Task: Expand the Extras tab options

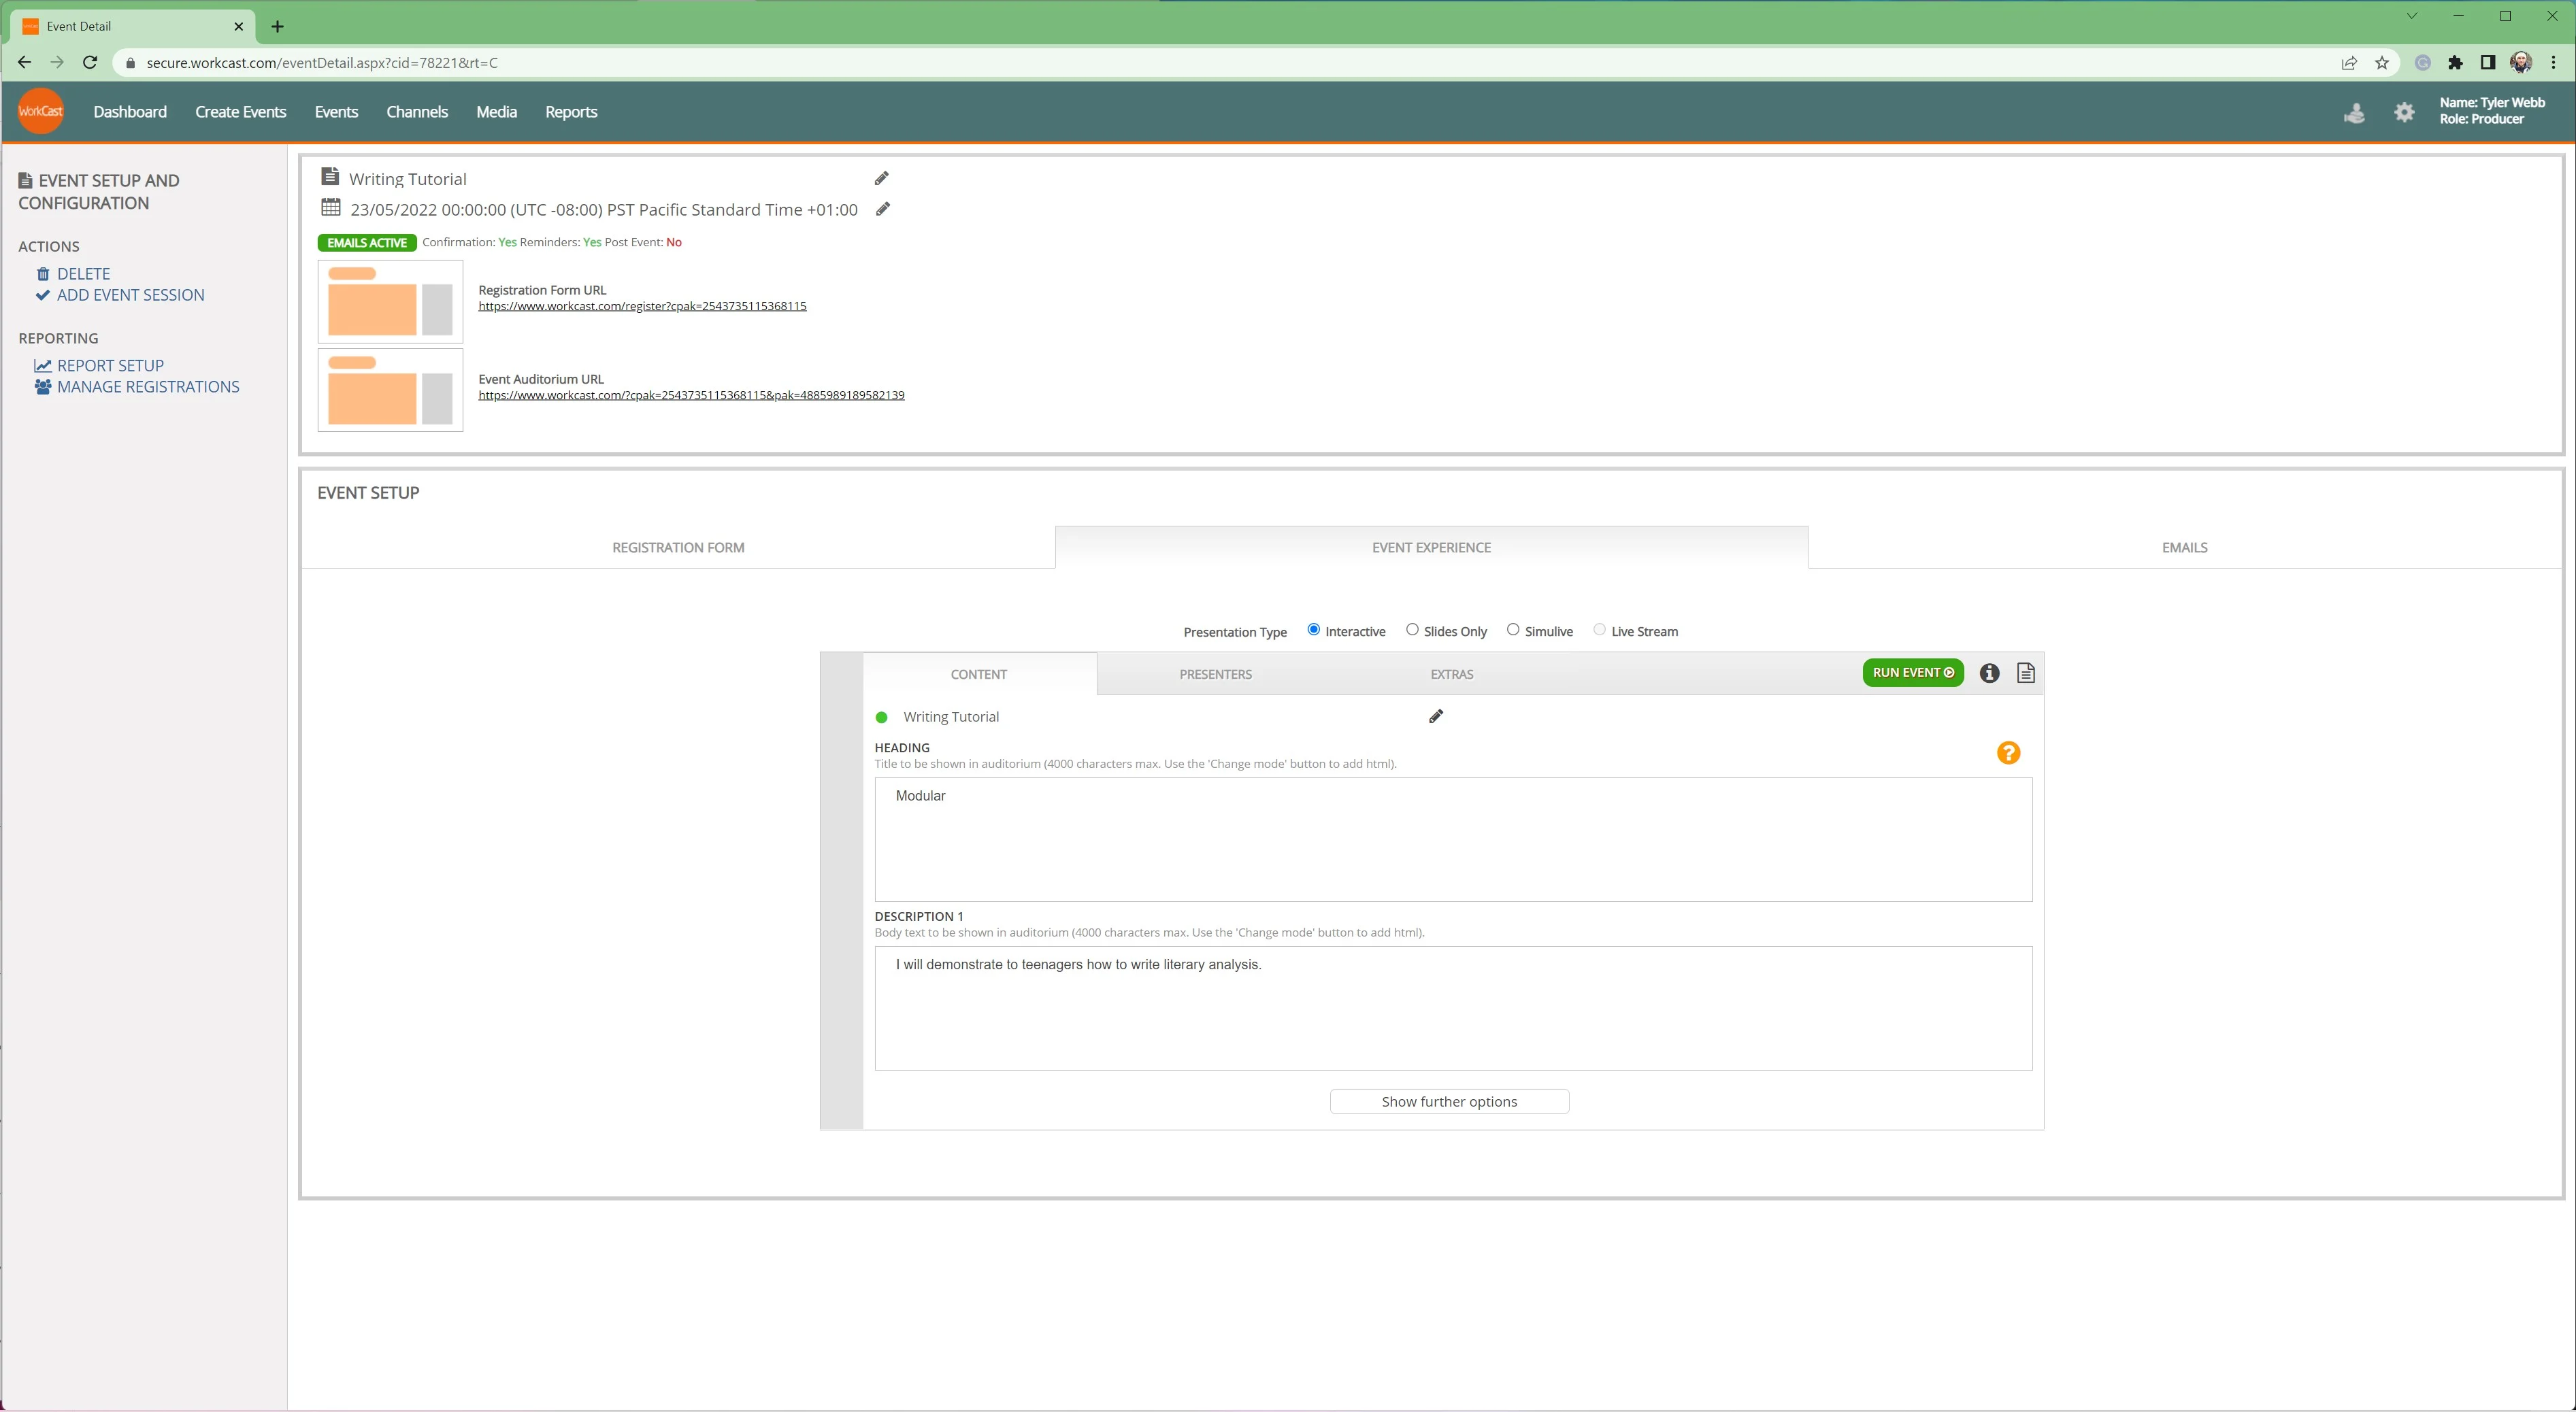Action: coord(1451,673)
